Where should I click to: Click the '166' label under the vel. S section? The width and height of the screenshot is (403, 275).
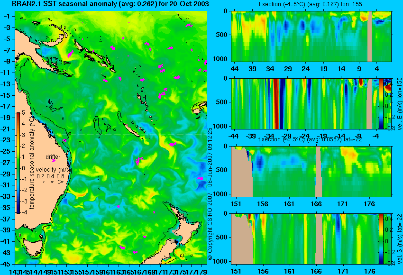click(x=316, y=271)
